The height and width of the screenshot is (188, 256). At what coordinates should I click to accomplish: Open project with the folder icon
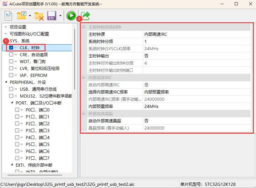pos(22,15)
